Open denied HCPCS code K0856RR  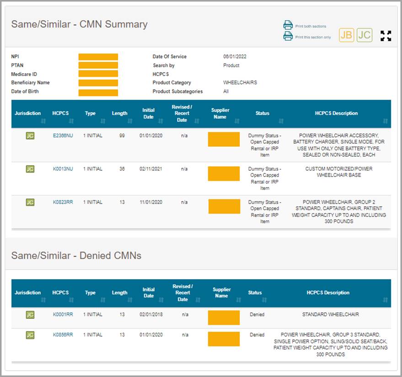click(x=63, y=335)
